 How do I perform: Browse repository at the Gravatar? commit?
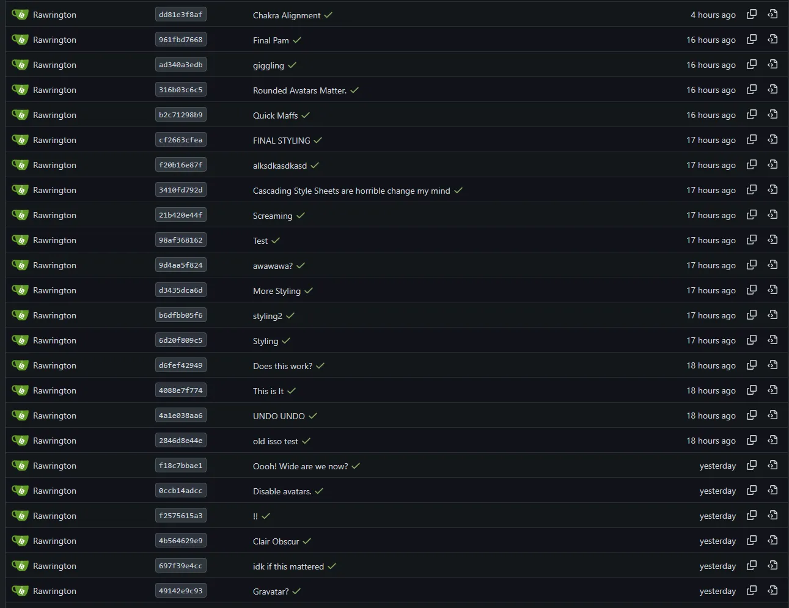pyautogui.click(x=772, y=590)
